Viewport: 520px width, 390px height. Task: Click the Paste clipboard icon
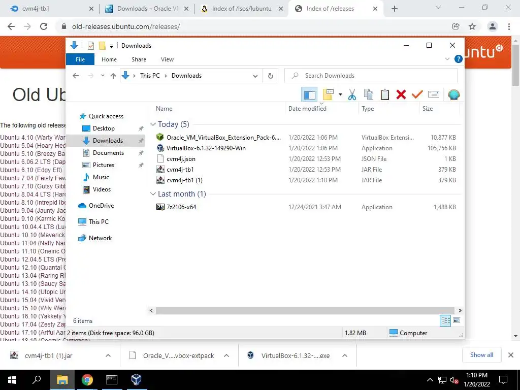point(385,95)
